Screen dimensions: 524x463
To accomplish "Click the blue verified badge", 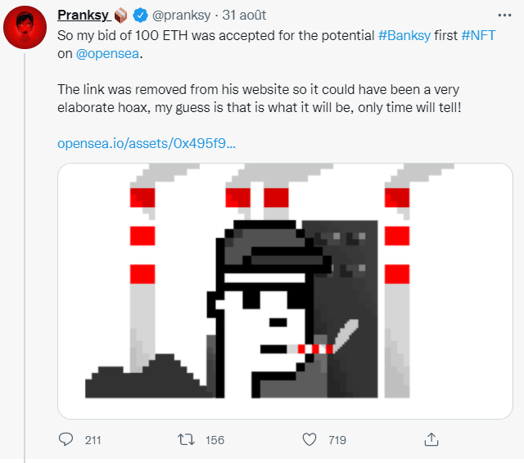I will (141, 16).
